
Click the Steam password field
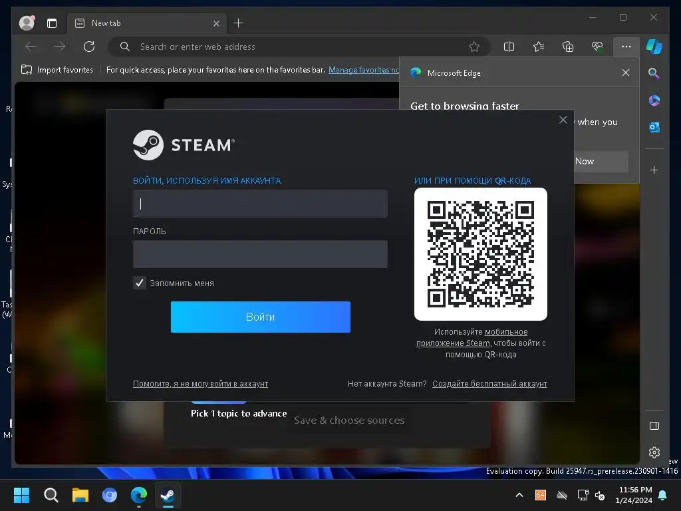coord(260,254)
